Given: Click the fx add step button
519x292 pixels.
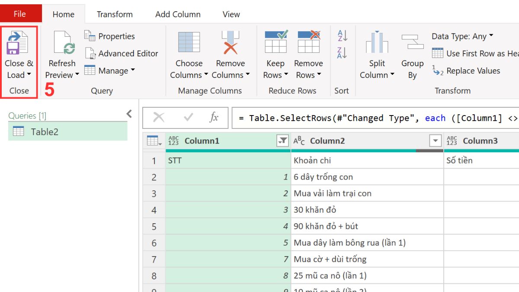Looking at the screenshot, I should coord(214,118).
